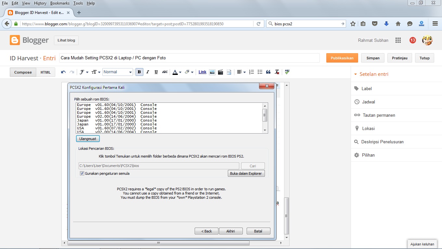Image resolution: width=442 pixels, height=249 pixels.
Task: Open the History menu
Action: point(40,3)
